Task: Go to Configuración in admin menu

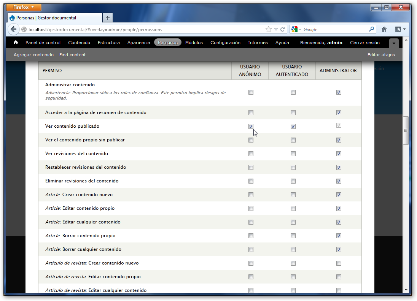Action: (x=225, y=43)
